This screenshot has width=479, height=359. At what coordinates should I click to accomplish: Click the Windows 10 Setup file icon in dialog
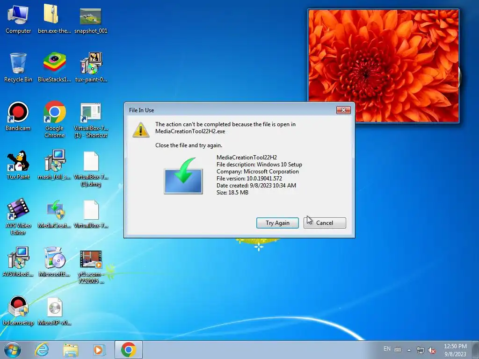(x=183, y=176)
